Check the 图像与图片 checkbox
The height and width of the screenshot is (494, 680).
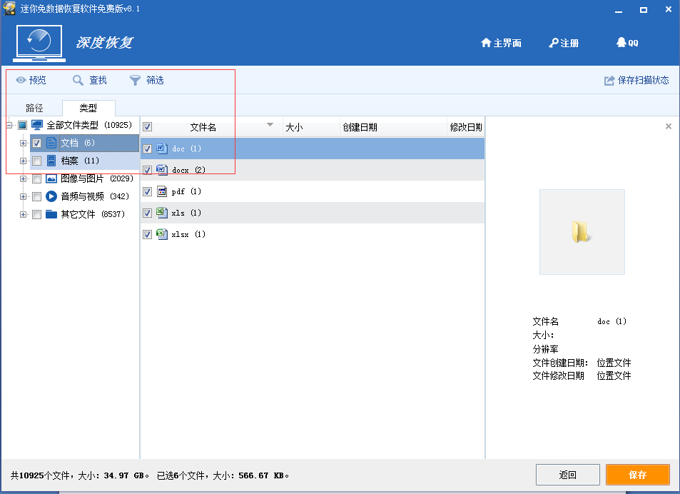coord(37,178)
